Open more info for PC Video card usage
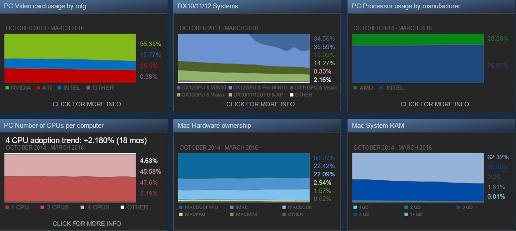516x231 pixels. 87,104
